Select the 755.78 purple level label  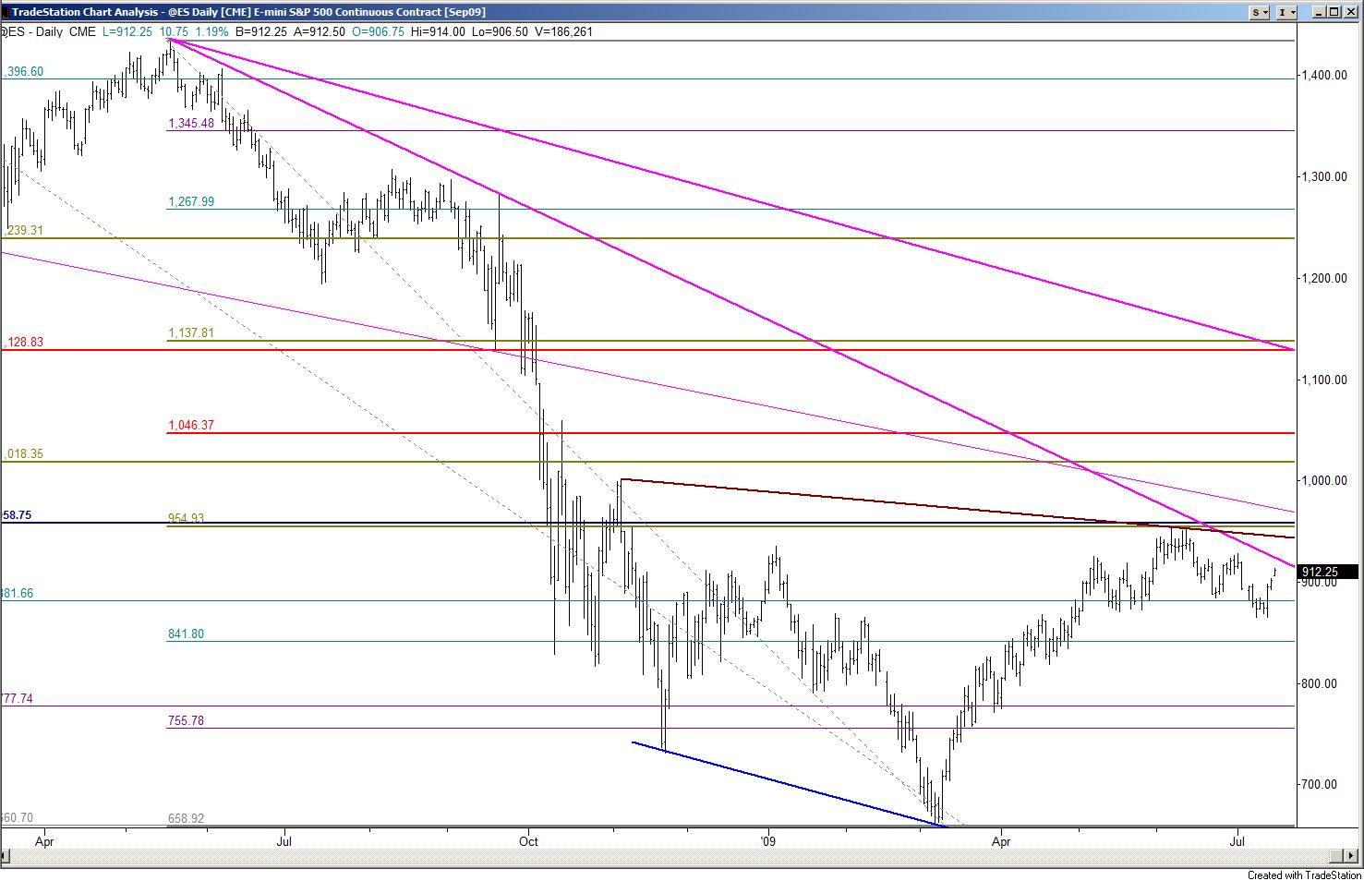pos(186,720)
